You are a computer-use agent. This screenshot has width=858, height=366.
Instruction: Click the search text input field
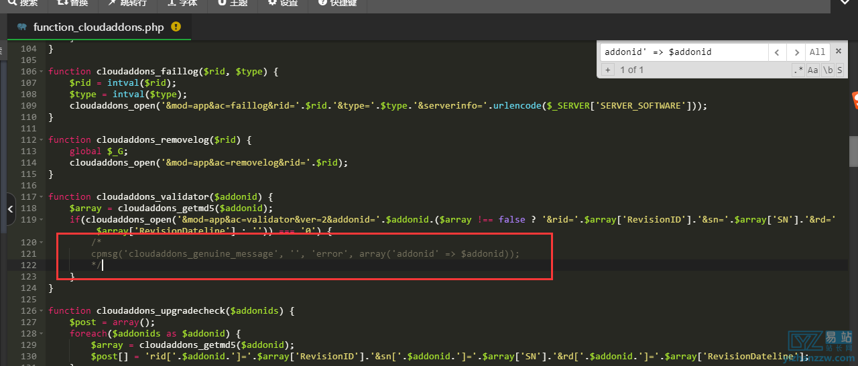(682, 52)
